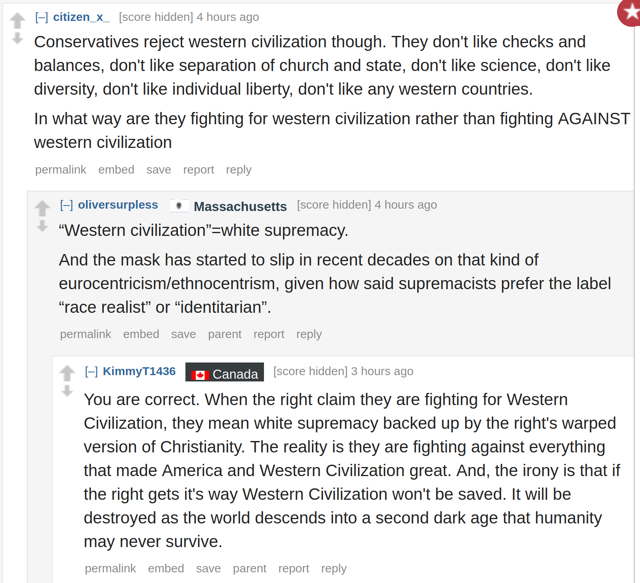Viewport: 640px width, 583px height.
Task: Downvote citizen_x_'s comment
Action: [x=17, y=38]
